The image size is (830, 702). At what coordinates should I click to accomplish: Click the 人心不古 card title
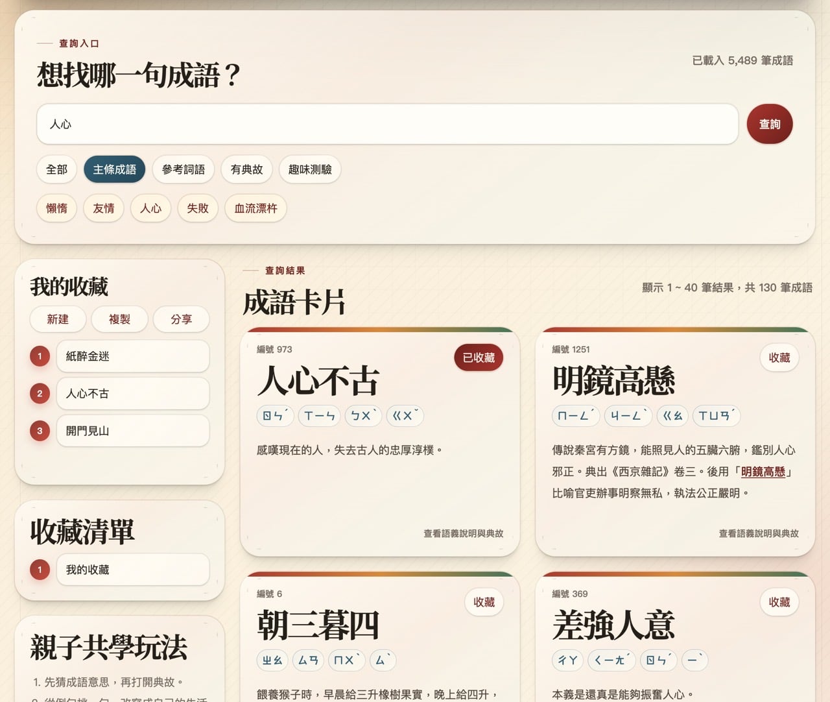(x=318, y=381)
